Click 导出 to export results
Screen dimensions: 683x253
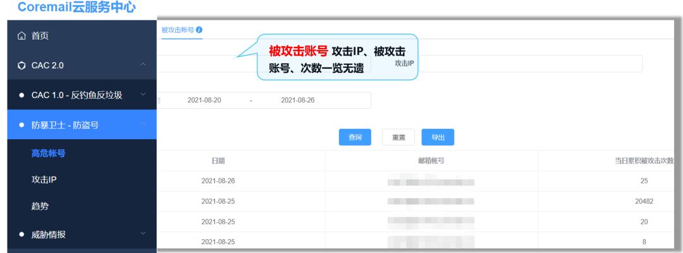[438, 137]
